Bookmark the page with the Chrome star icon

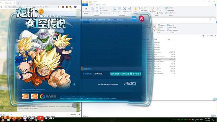(59, 7)
